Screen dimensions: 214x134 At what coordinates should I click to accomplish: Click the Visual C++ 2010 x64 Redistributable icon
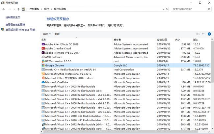click(x=43, y=116)
